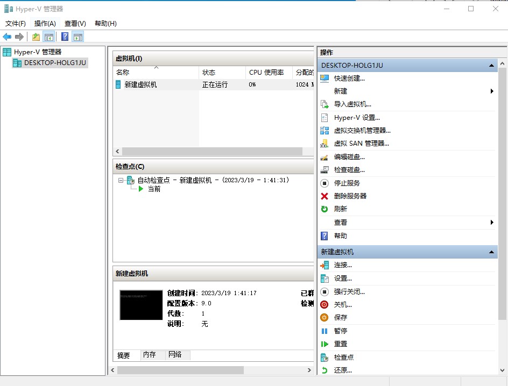The width and height of the screenshot is (508, 386).
Task: Click the 虚拟交换机管理器... action text
Action: click(x=362, y=131)
